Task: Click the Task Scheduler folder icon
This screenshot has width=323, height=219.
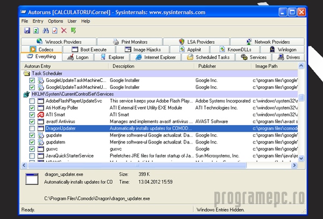Action: click(x=26, y=73)
